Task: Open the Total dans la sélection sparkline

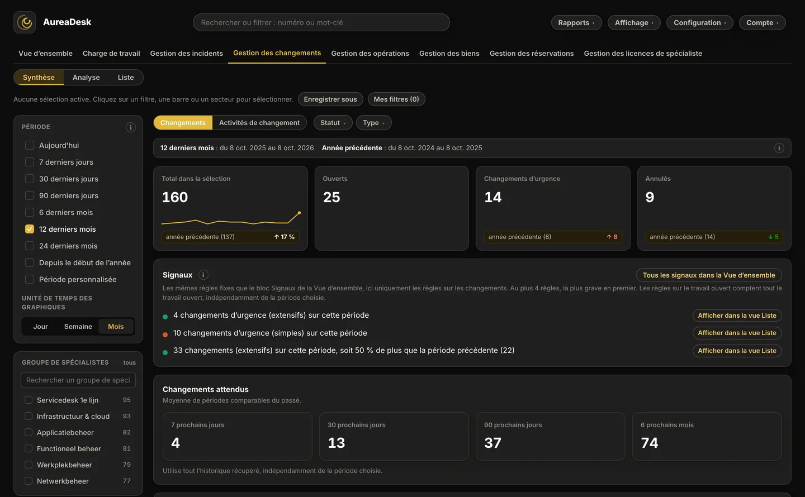Action: pos(231,218)
